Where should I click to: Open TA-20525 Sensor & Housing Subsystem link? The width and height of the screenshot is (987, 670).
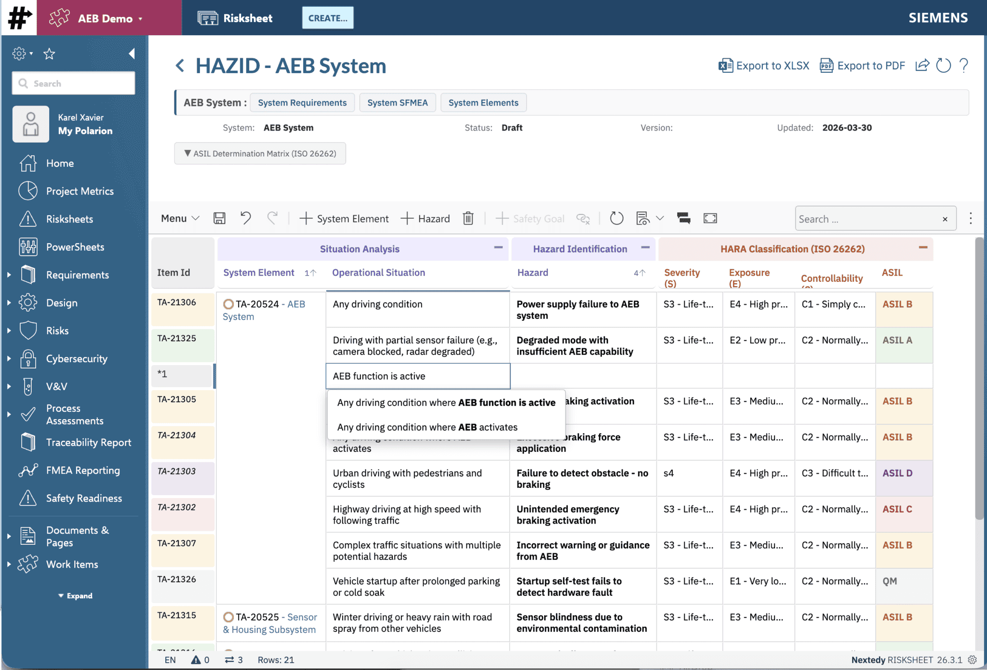270,623
